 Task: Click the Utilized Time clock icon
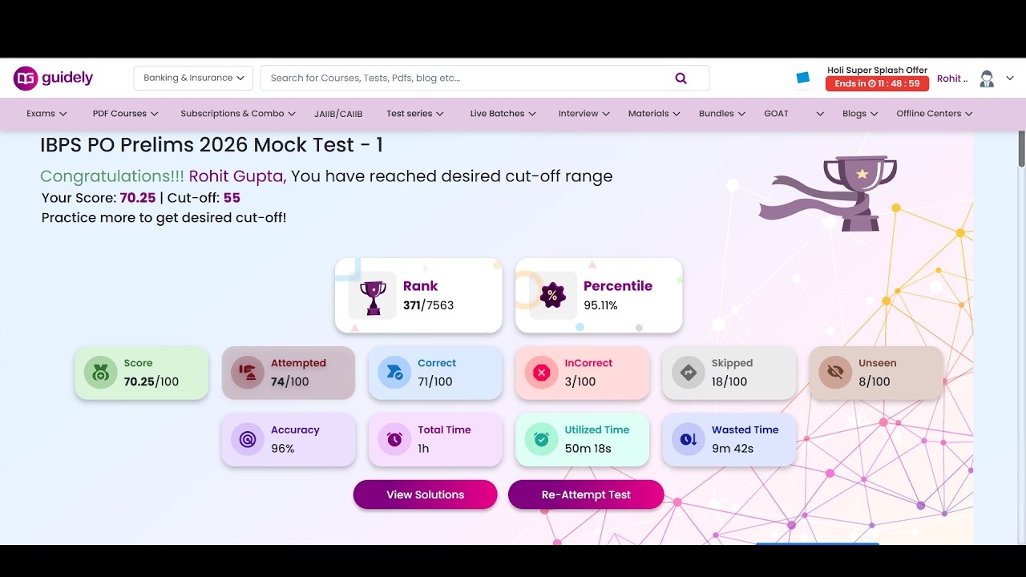(x=541, y=439)
